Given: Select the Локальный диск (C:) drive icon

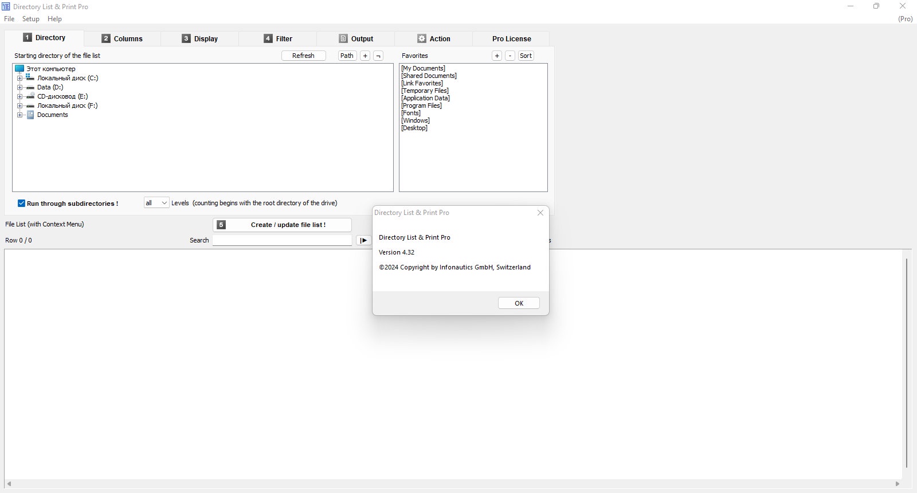Looking at the screenshot, I should (x=30, y=78).
